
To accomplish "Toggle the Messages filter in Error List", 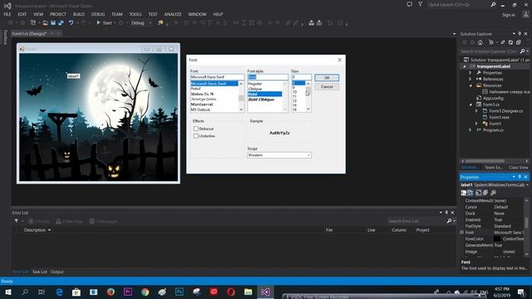I will tap(104, 222).
